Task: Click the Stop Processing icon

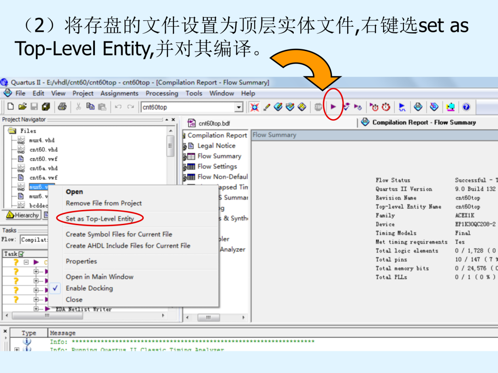Action: [318, 107]
